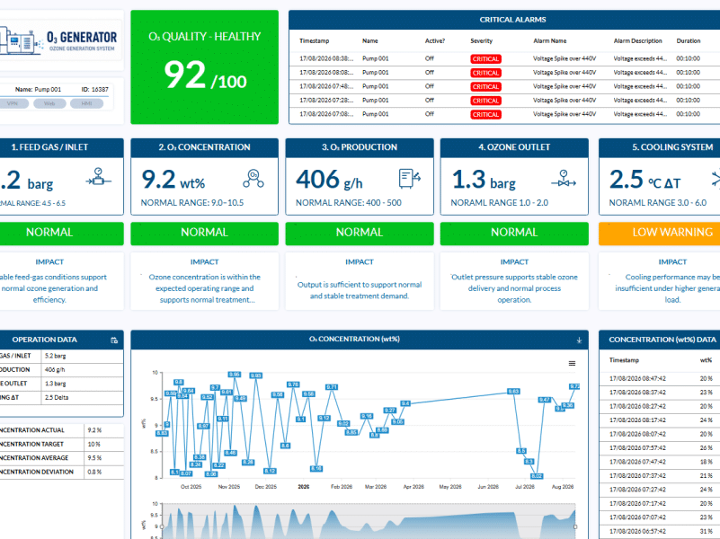Sort alarms by Severity column header

(481, 40)
